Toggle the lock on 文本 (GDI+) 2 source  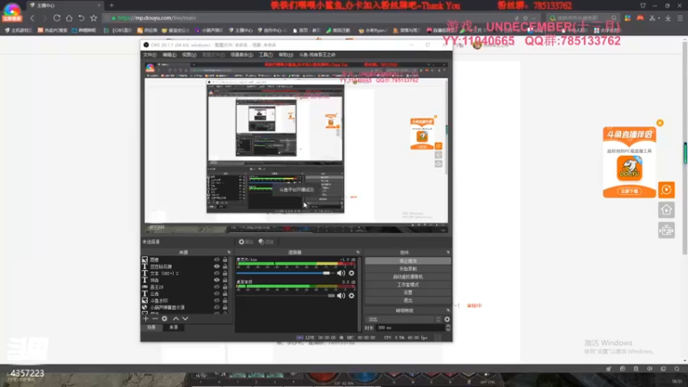[224, 273]
